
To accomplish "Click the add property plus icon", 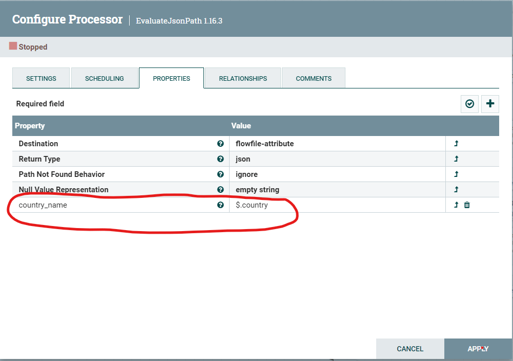I will (490, 104).
